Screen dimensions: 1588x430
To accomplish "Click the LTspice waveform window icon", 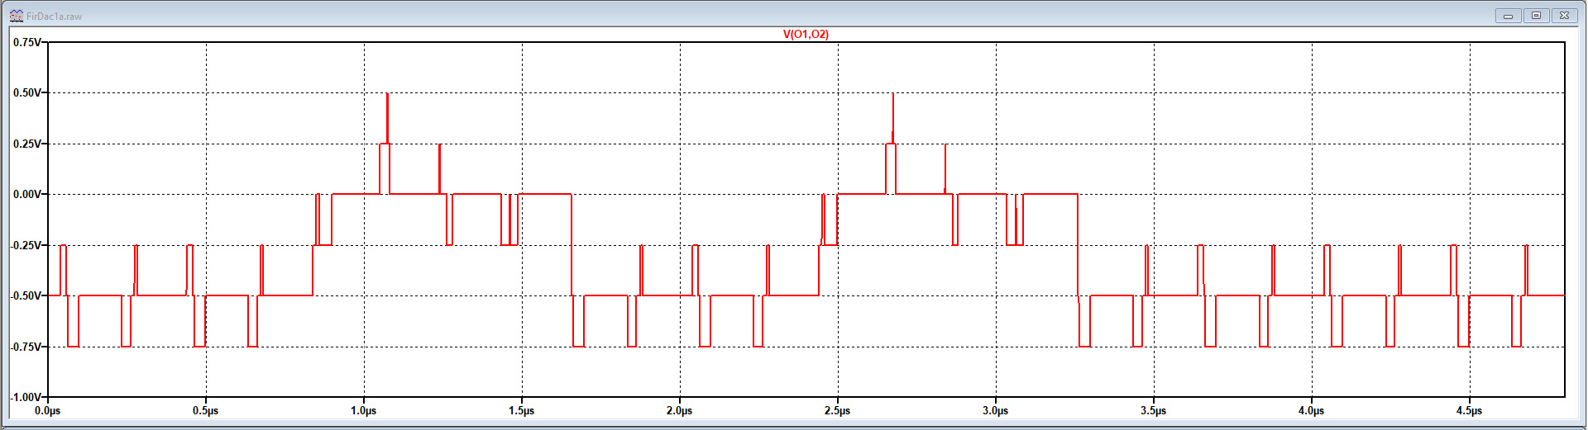I will click(17, 16).
